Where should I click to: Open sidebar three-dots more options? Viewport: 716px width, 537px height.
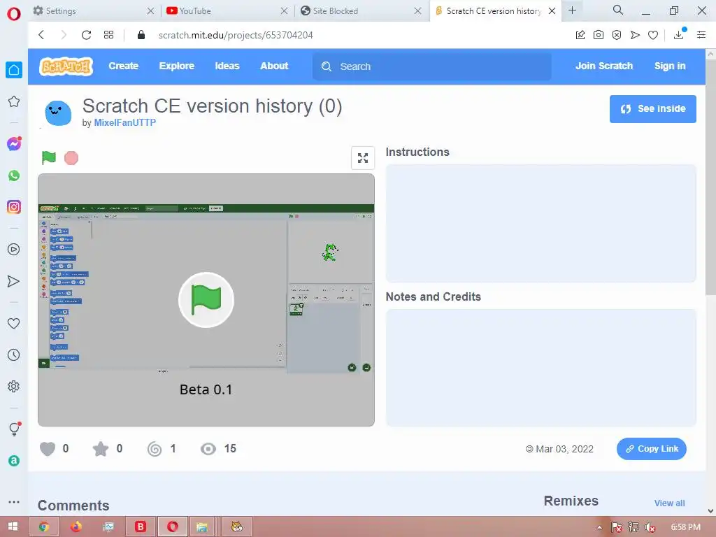[14, 502]
